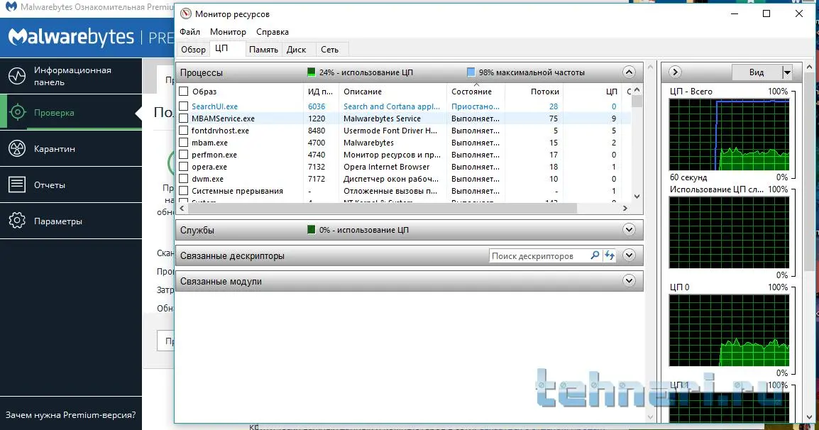This screenshot has width=819, height=430.
Task: Check the mbam.exe process checkbox
Action: 183,143
